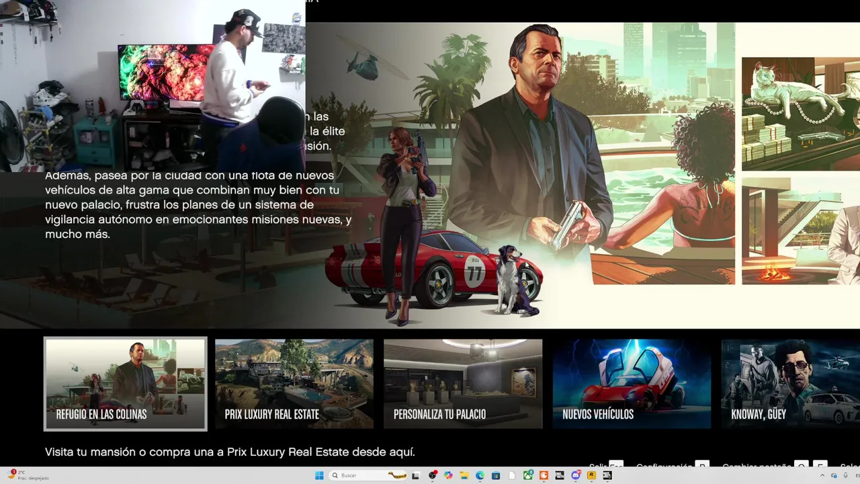Click the Buscar taskbar search box
Viewport: 860px width, 484px height.
point(368,475)
